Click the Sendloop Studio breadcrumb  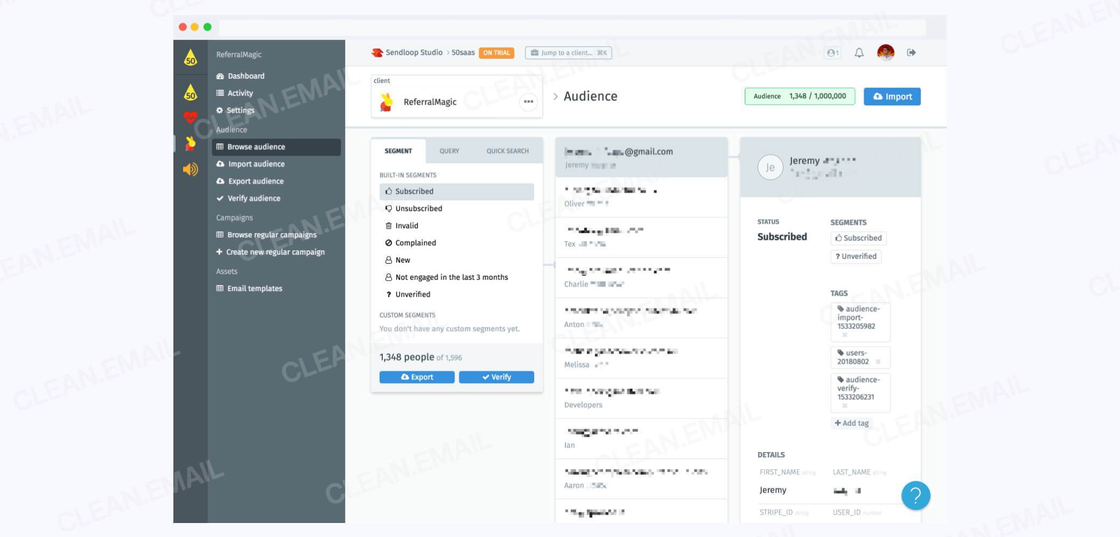click(407, 53)
